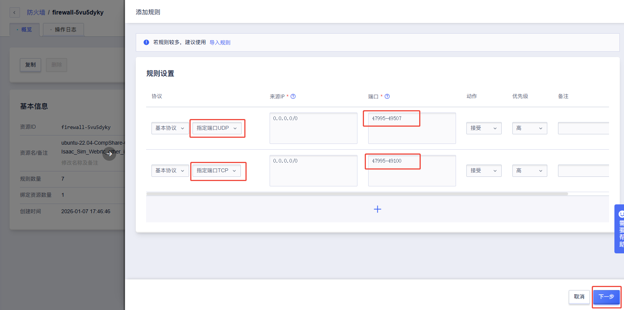The height and width of the screenshot is (310, 624).
Task: Switch to the 操作日志 tab
Action: (x=64, y=29)
